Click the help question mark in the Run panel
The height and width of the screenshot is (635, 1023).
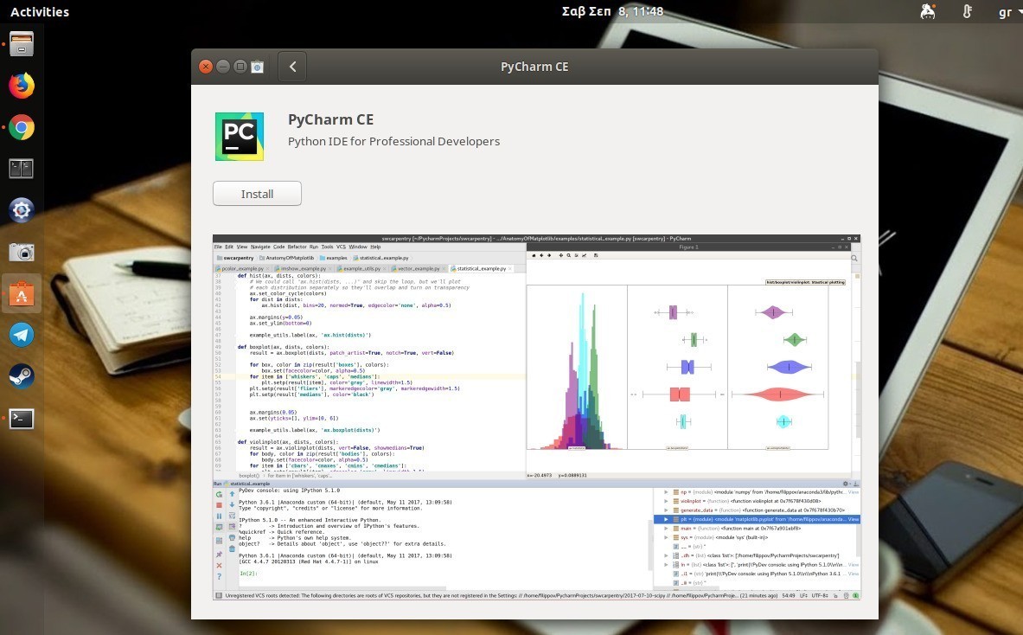[x=218, y=573]
